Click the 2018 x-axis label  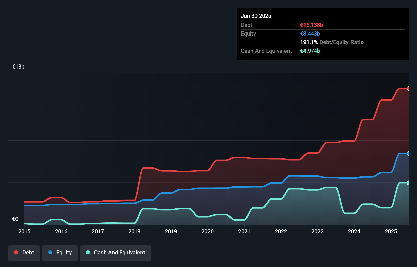pyautogui.click(x=134, y=231)
